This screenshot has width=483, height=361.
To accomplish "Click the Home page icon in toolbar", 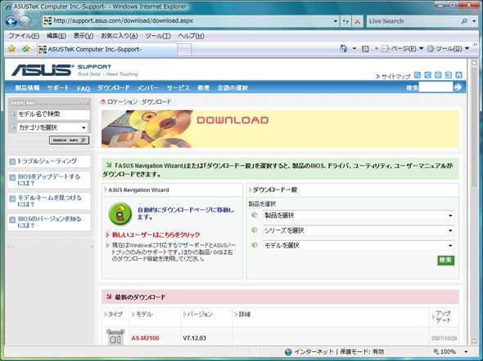I will click(x=344, y=48).
